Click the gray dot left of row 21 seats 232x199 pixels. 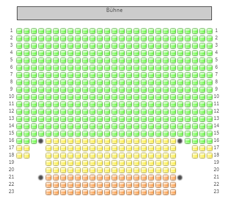click(x=41, y=177)
